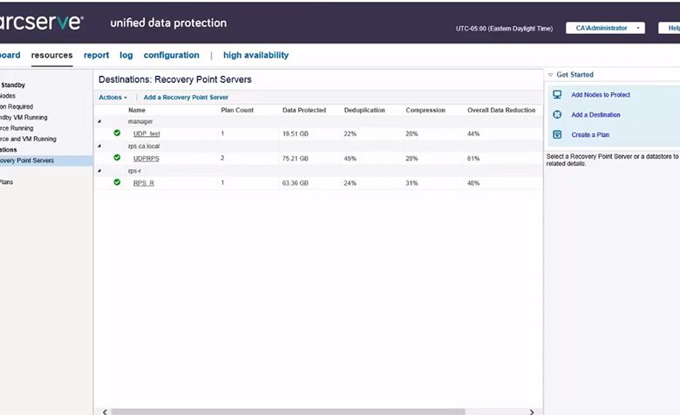Select Standby VM Running in the sidebar
Image resolution: width=680 pixels, height=415 pixels.
pos(24,117)
